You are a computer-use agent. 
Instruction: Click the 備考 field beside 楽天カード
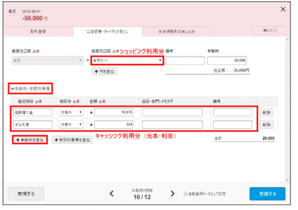pyautogui.click(x=185, y=61)
